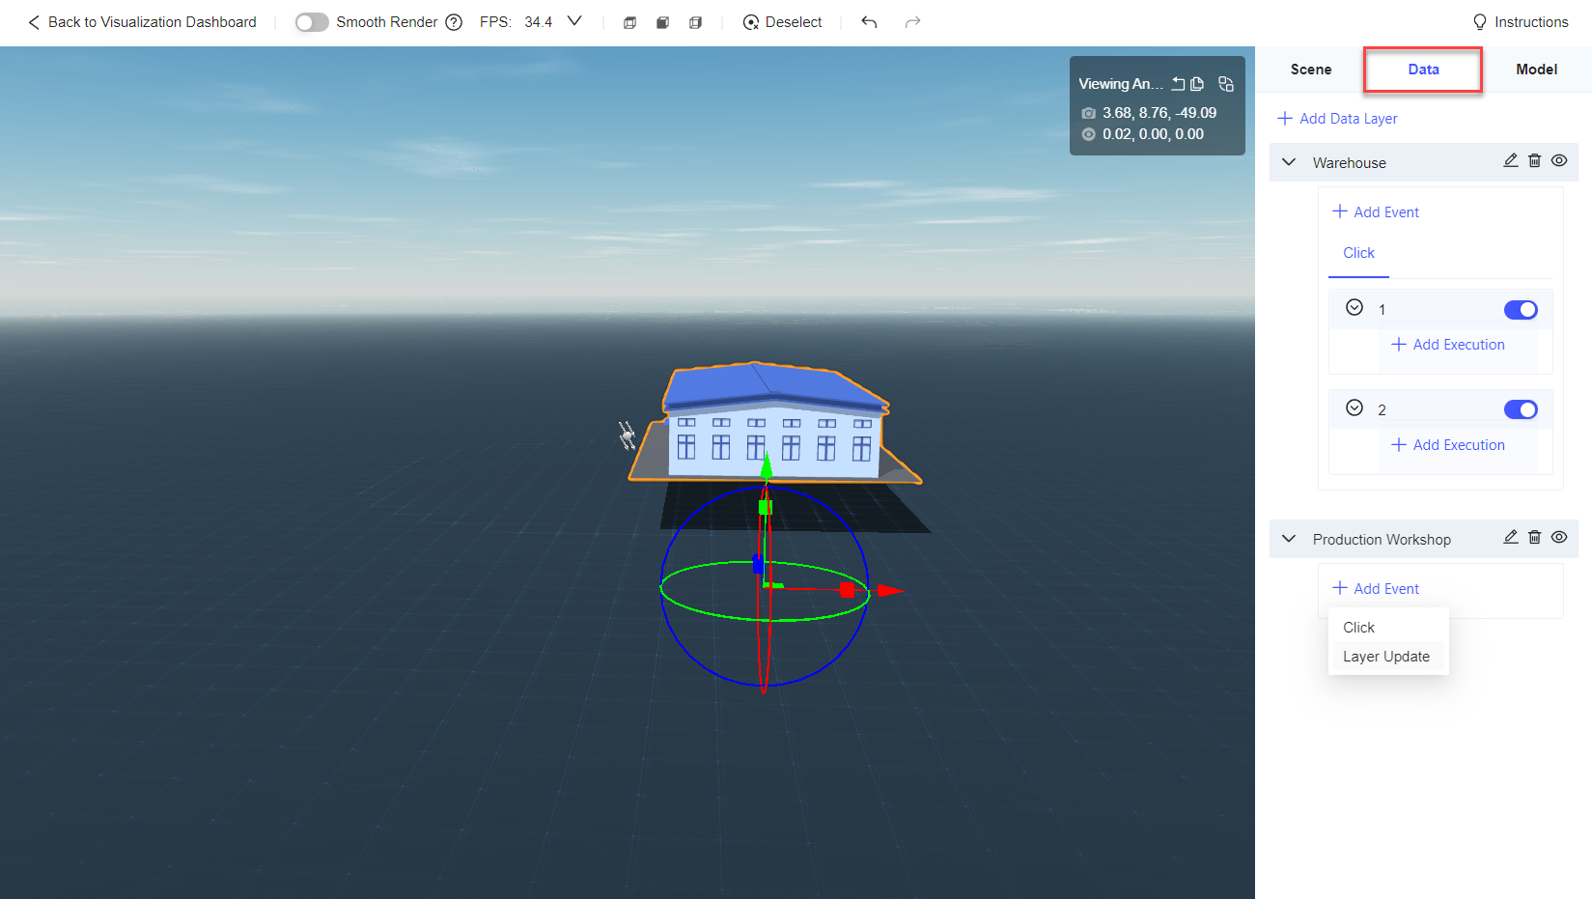Screen dimensions: 1592x899
Task: Click the third cube display-mode icon
Action: (x=695, y=22)
